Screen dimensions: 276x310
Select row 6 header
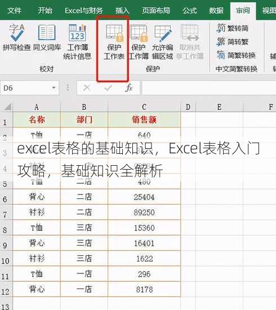pos(6,197)
